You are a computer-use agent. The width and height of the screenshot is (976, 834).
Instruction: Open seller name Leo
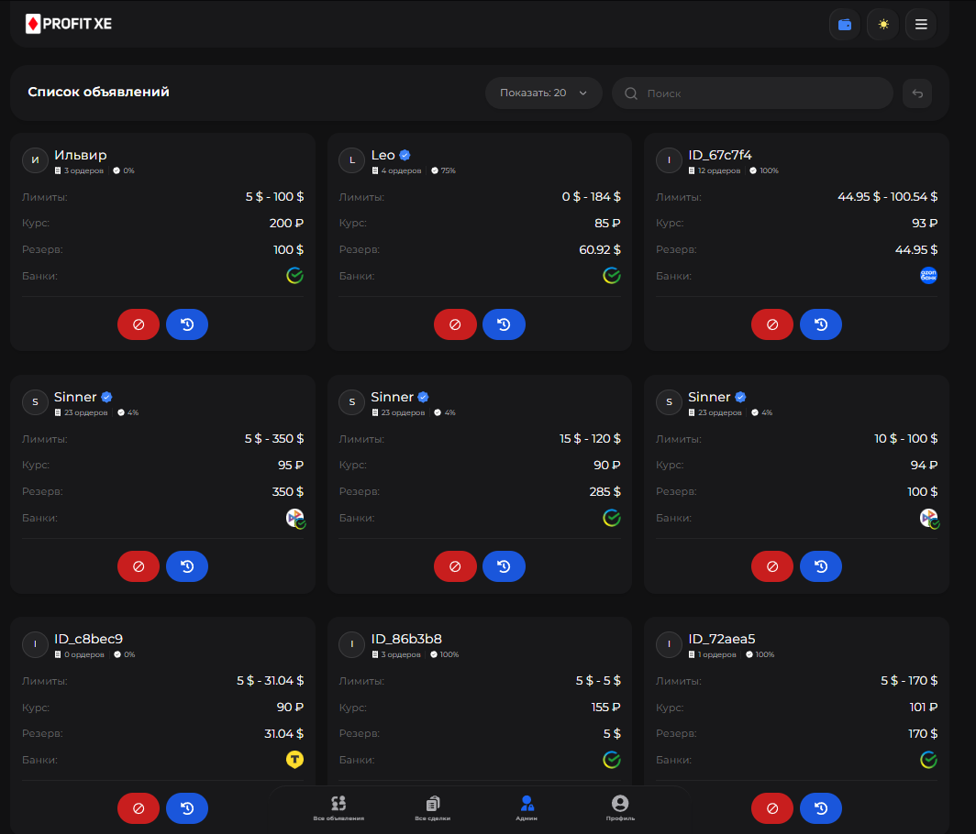383,155
